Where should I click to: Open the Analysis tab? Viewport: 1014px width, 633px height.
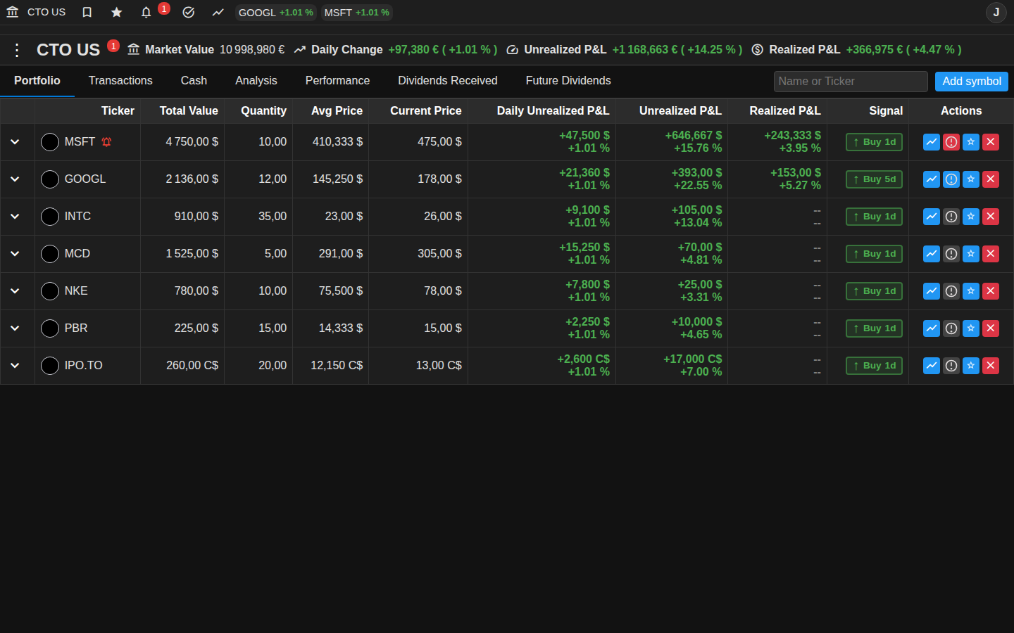256,81
